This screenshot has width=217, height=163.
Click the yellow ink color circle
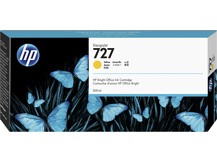(x=98, y=65)
